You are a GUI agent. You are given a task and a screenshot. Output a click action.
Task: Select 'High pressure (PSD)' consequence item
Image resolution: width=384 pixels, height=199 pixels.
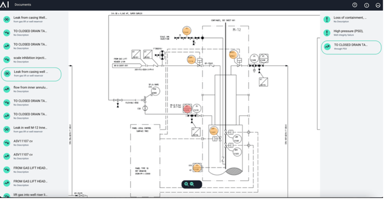click(x=351, y=32)
